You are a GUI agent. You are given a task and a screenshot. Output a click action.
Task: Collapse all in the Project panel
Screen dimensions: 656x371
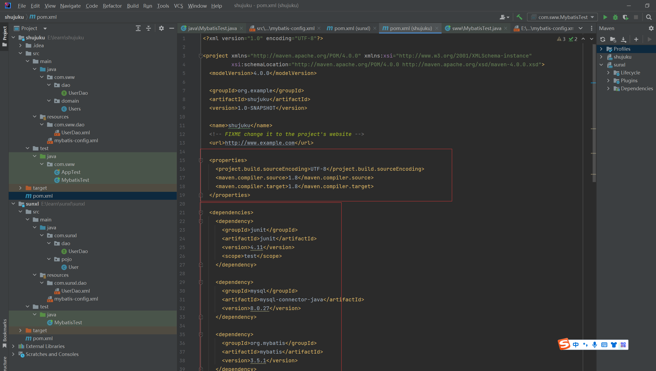coord(149,28)
